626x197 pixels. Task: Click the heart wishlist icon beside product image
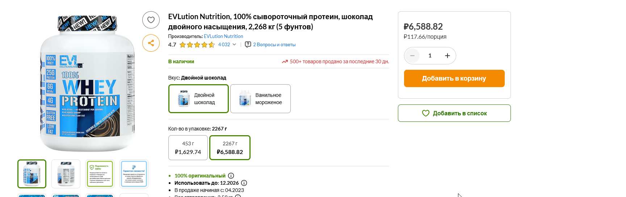151,20
